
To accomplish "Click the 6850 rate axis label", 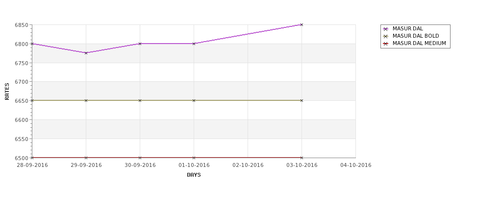I will pyautogui.click(x=22, y=25).
